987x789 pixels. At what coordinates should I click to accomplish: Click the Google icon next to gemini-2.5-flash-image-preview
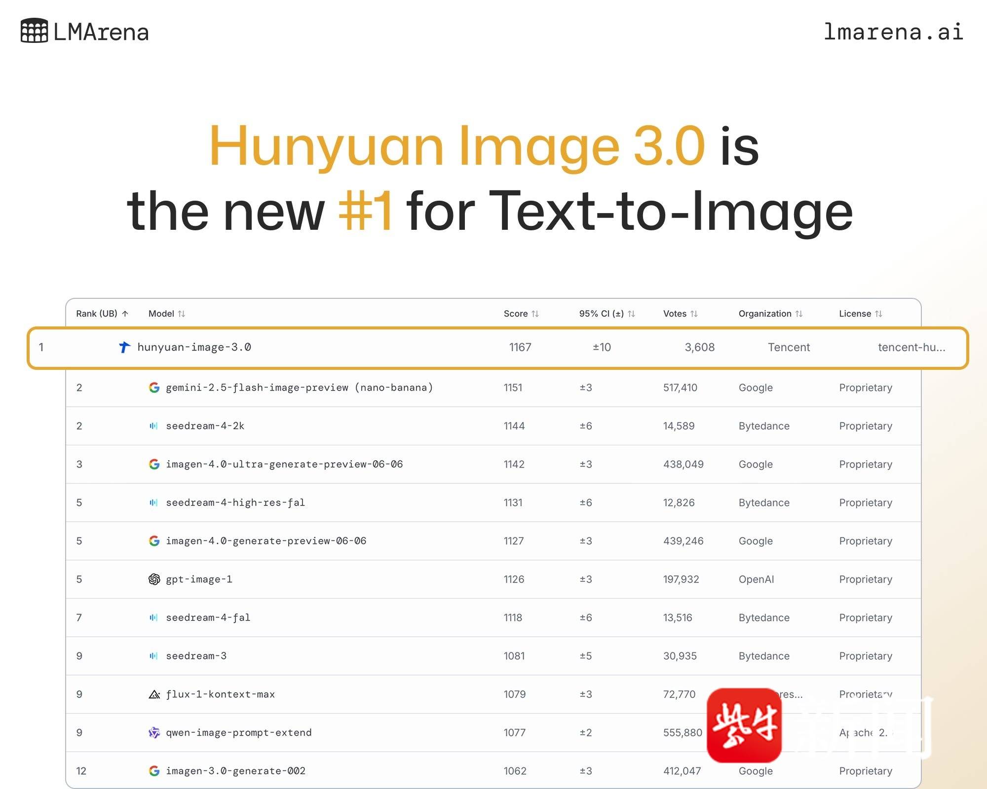click(x=154, y=388)
